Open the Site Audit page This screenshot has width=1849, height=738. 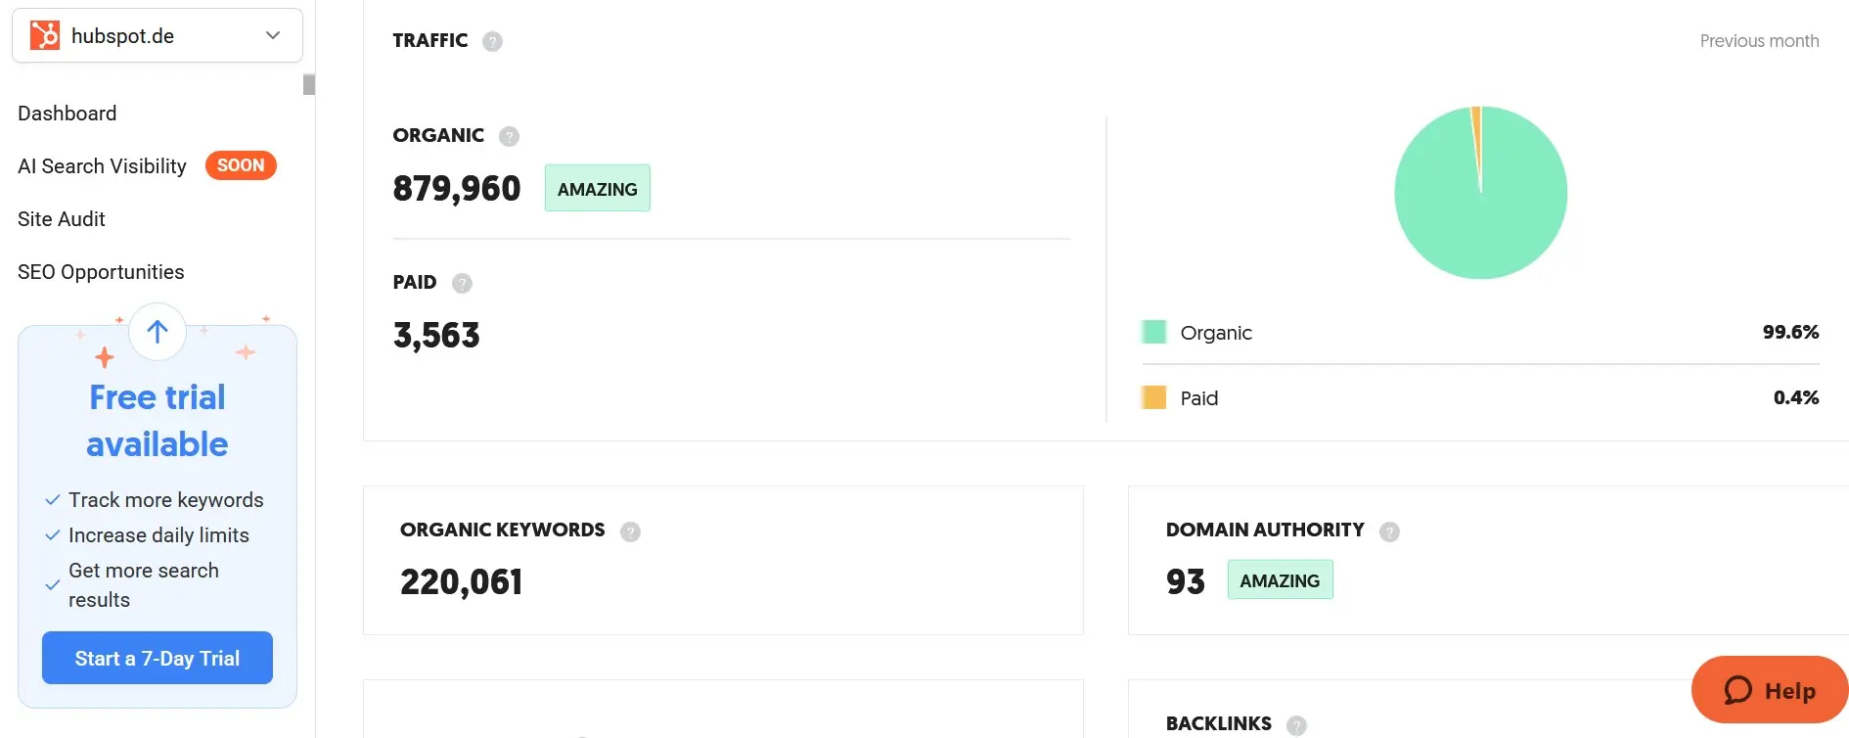click(61, 218)
